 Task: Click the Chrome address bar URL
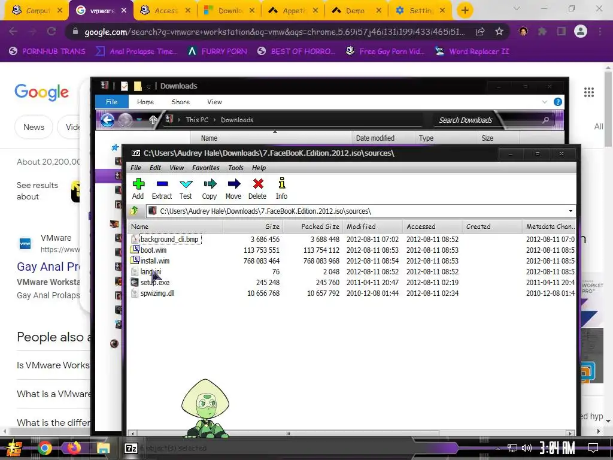[274, 32]
